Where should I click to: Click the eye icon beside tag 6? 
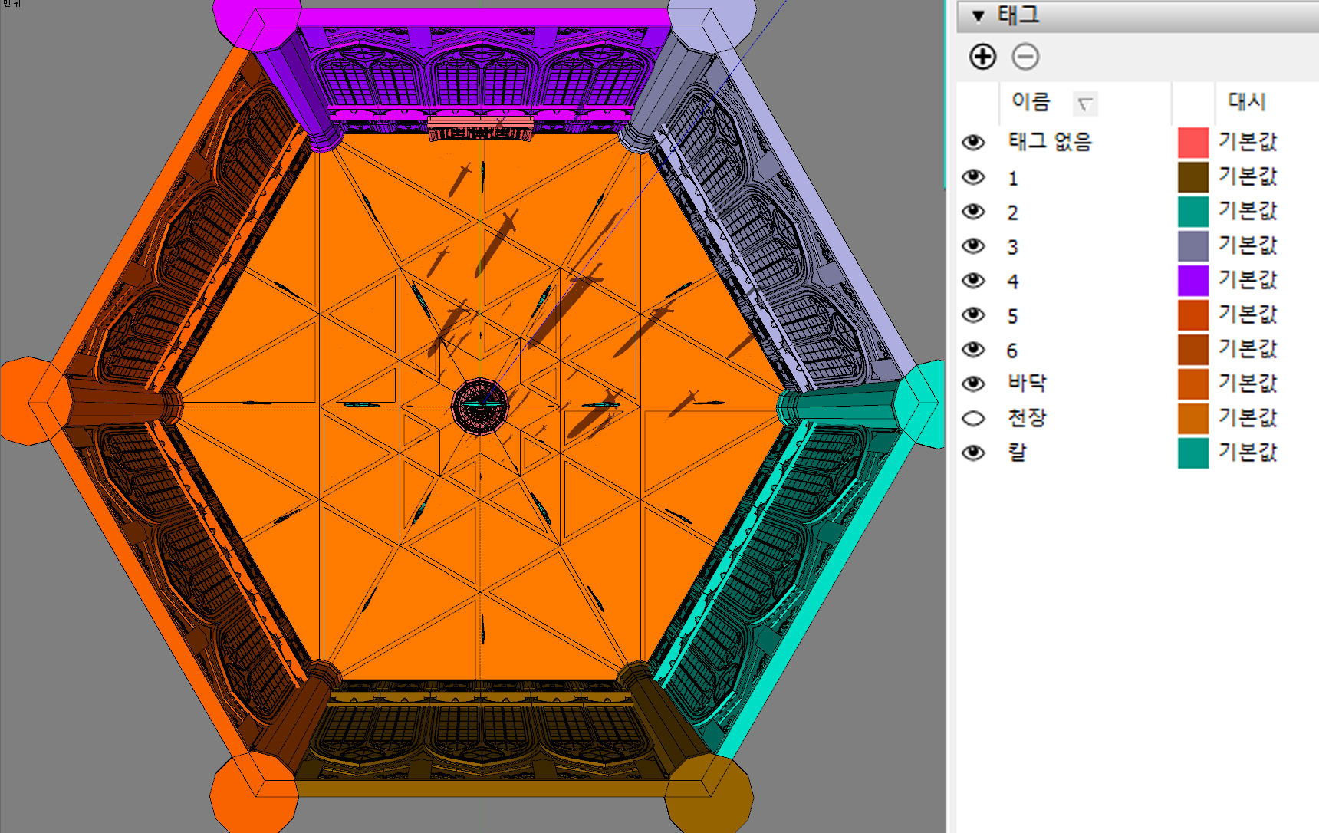(973, 350)
